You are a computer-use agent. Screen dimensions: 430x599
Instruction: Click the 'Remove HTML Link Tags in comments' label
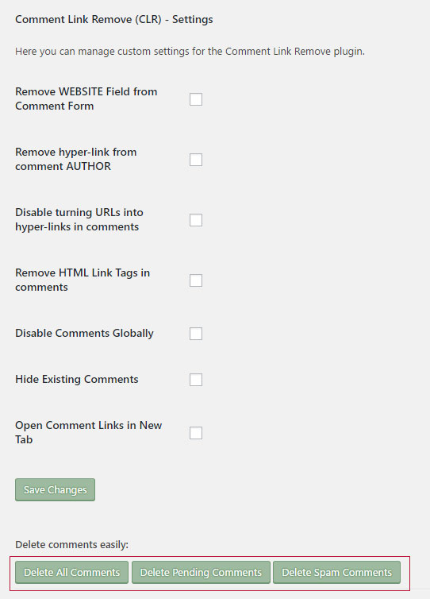(x=83, y=280)
